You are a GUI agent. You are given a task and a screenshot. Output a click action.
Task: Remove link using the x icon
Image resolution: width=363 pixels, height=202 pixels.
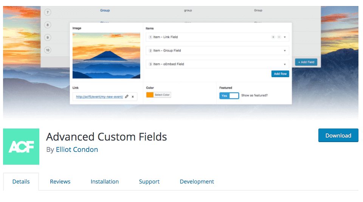coord(133,97)
